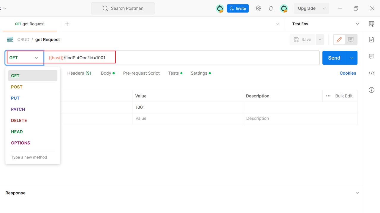Select HEAD from method list
380x213 pixels.
[x=33, y=132]
